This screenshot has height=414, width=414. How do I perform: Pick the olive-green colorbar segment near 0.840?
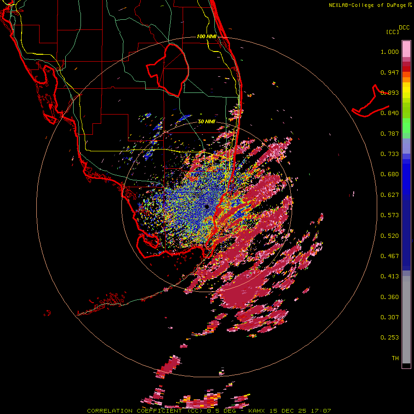pos(406,110)
